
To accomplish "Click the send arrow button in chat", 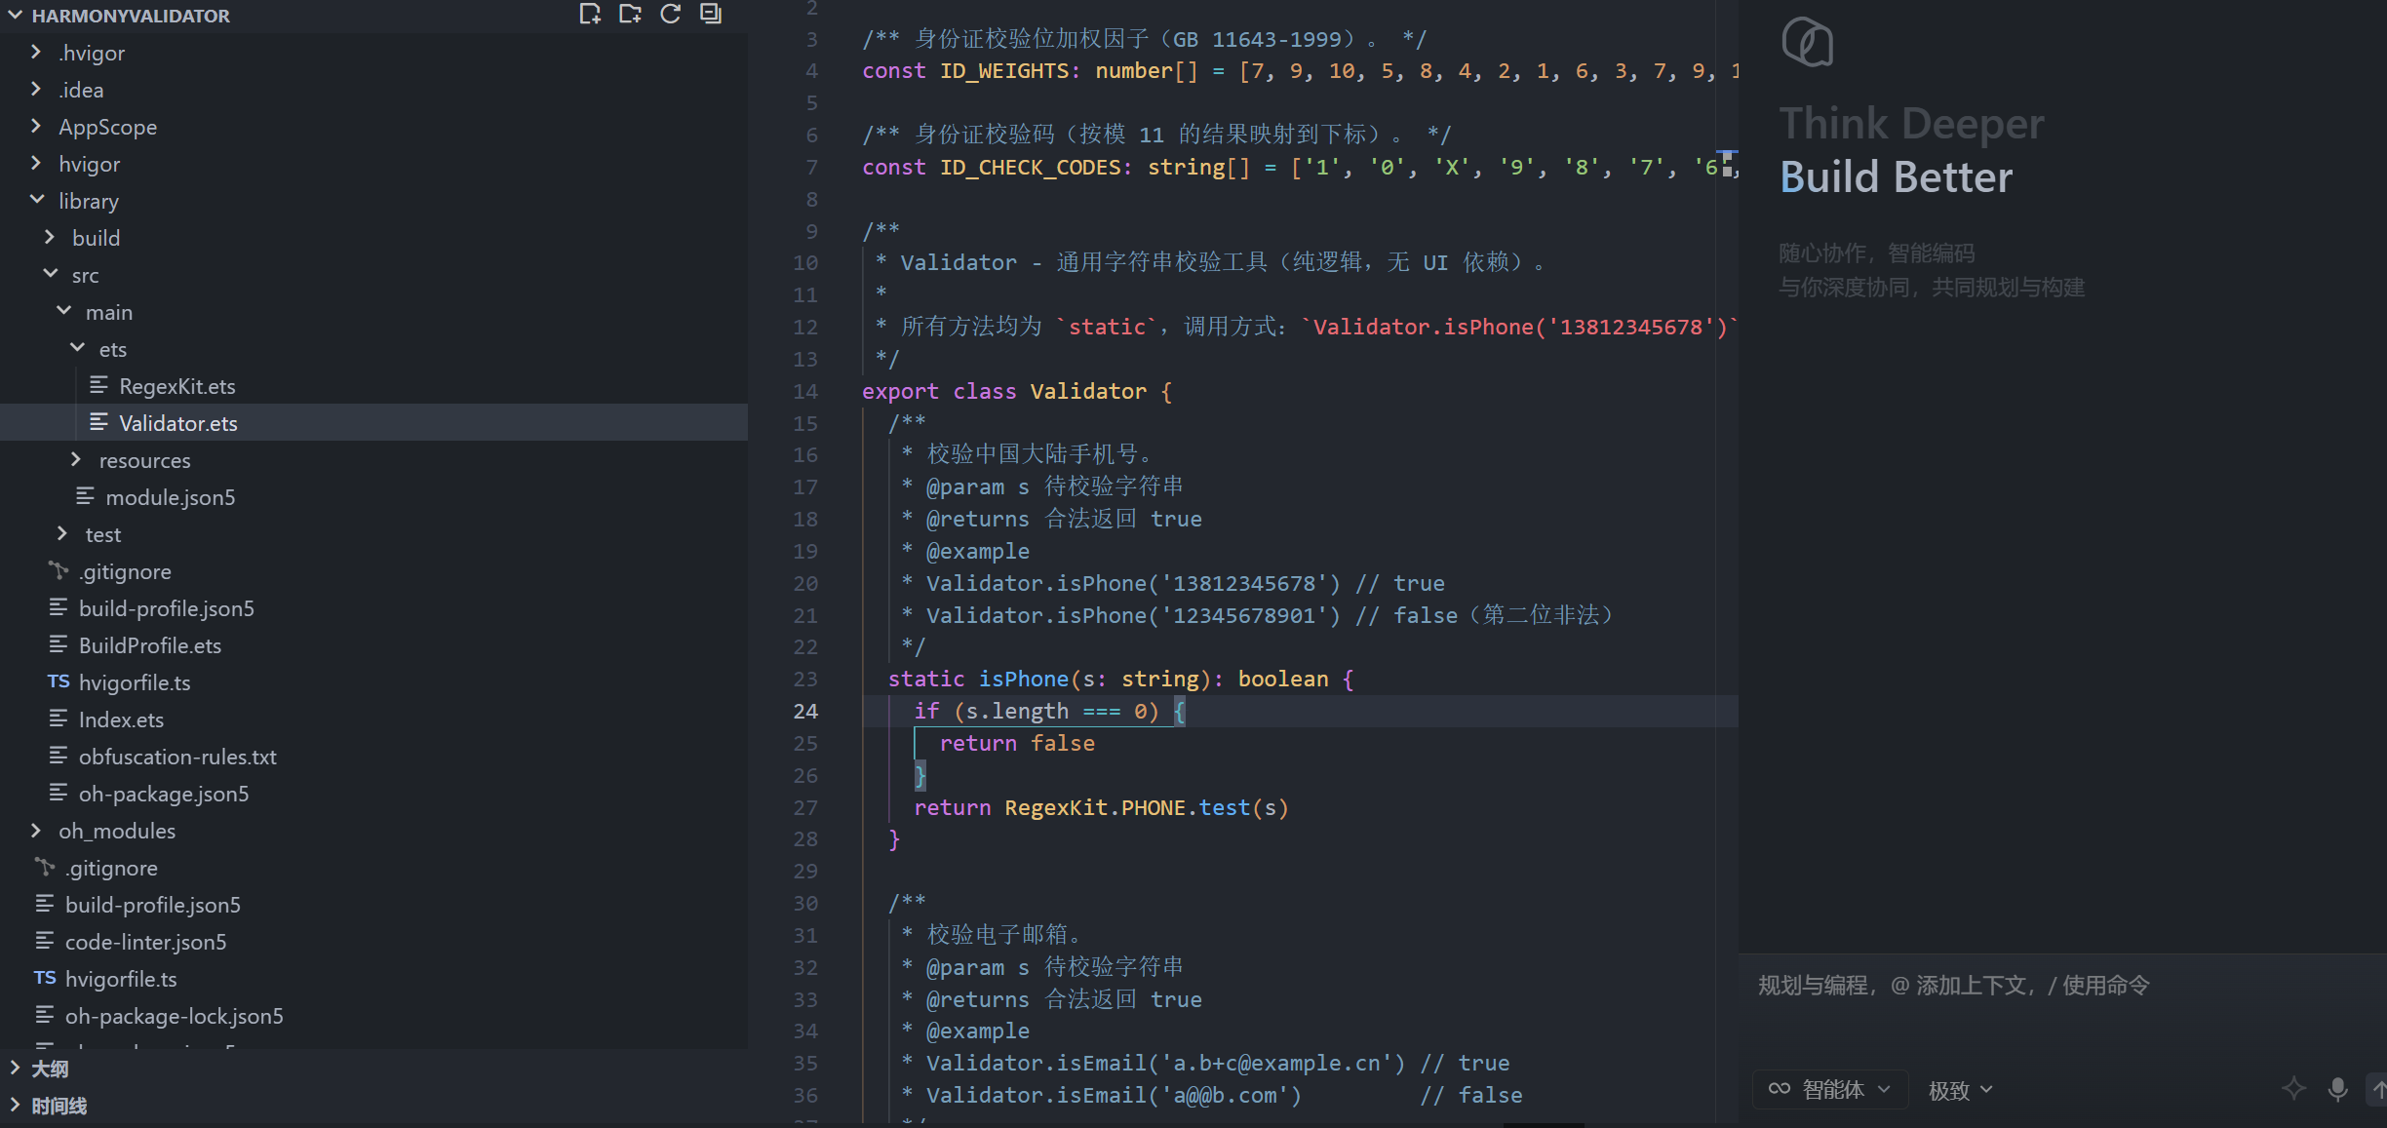I will pos(2377,1089).
